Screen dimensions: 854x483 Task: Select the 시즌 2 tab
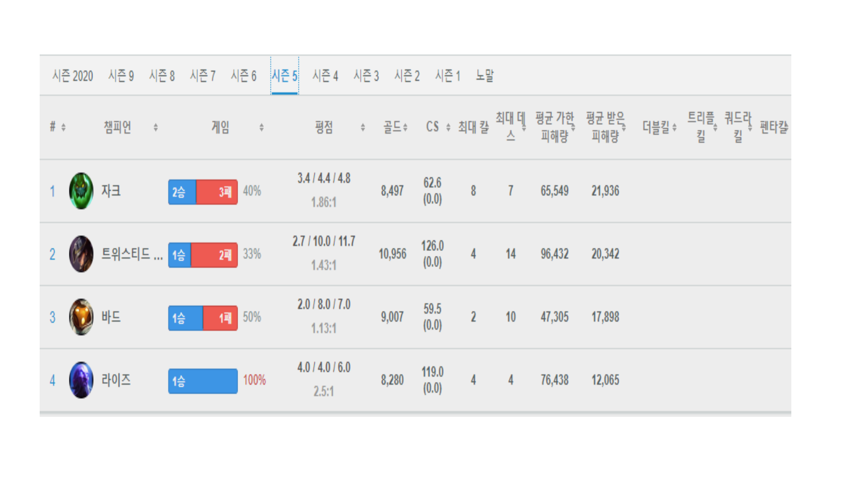[407, 76]
